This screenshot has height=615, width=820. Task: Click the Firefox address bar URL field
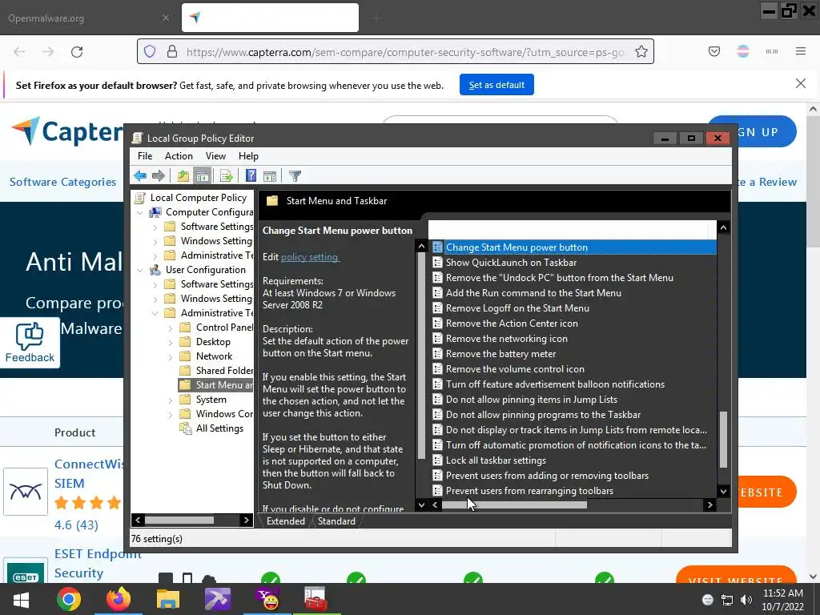(405, 52)
